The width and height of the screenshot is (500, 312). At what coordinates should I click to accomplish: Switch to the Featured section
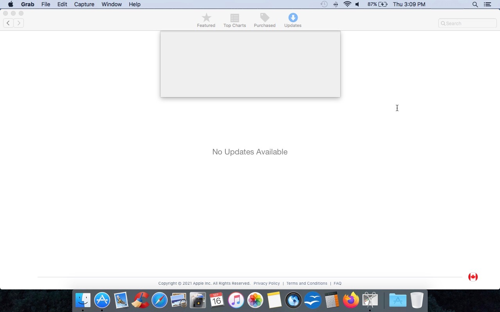tap(206, 19)
